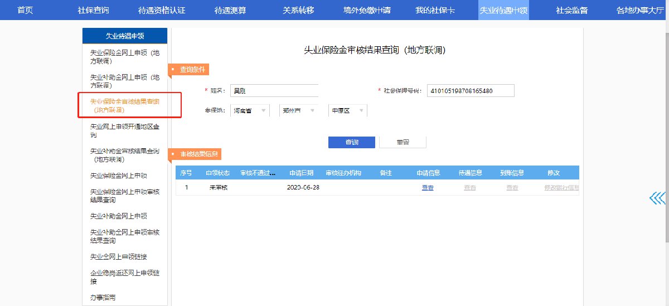669x306 pixels.
Task: Click 查看 link under 申请信息 column
Action: (x=428, y=188)
